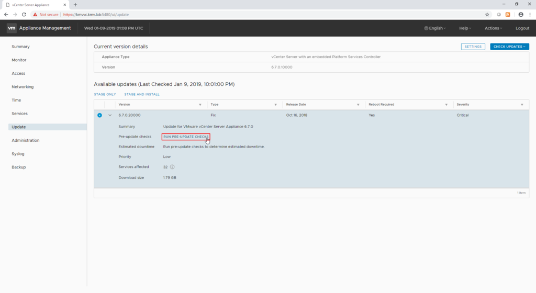The height and width of the screenshot is (293, 536).
Task: Open the Services section
Action: 19,114
